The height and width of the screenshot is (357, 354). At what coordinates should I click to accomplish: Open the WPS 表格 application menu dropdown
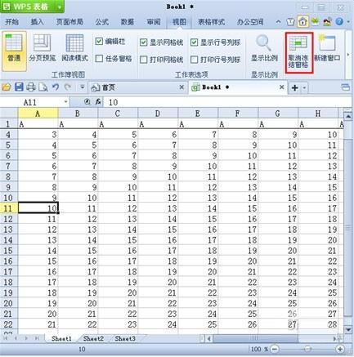tap(59, 7)
